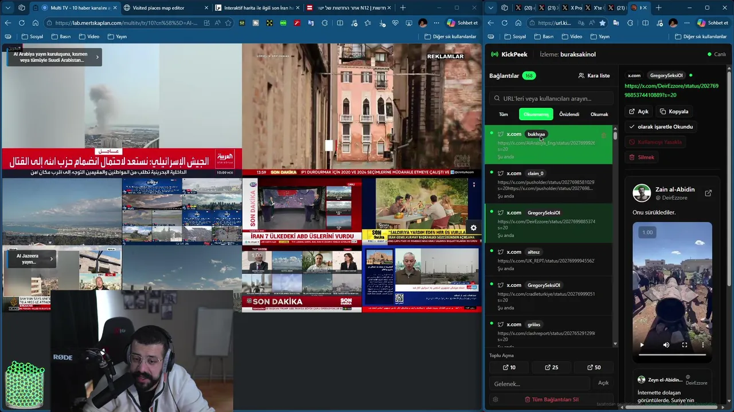This screenshot has width=734, height=412.
Task: Open selected link with Açık button
Action: [x=639, y=112]
